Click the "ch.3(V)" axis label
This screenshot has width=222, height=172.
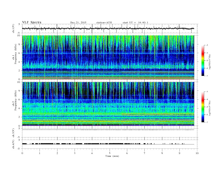(13, 133)
